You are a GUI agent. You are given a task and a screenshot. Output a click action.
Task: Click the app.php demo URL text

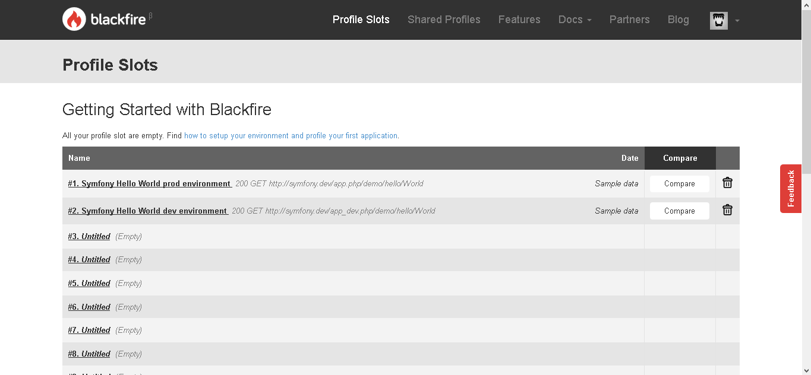click(x=346, y=184)
